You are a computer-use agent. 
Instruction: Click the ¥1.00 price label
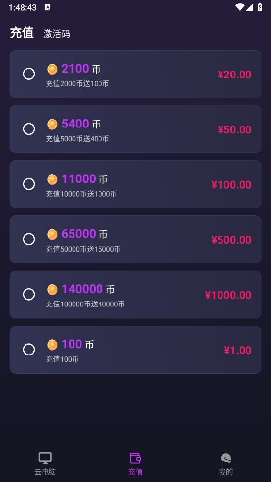238,350
